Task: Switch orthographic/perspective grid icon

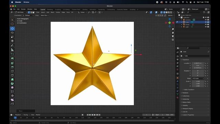Action: pos(173,40)
